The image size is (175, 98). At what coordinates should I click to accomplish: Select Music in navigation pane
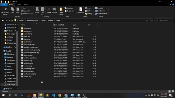(x=8, y=66)
